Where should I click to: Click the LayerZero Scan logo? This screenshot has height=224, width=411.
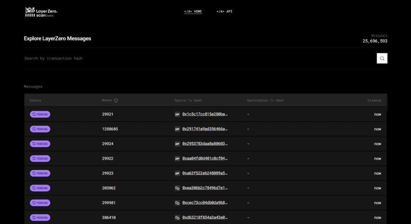(41, 13)
